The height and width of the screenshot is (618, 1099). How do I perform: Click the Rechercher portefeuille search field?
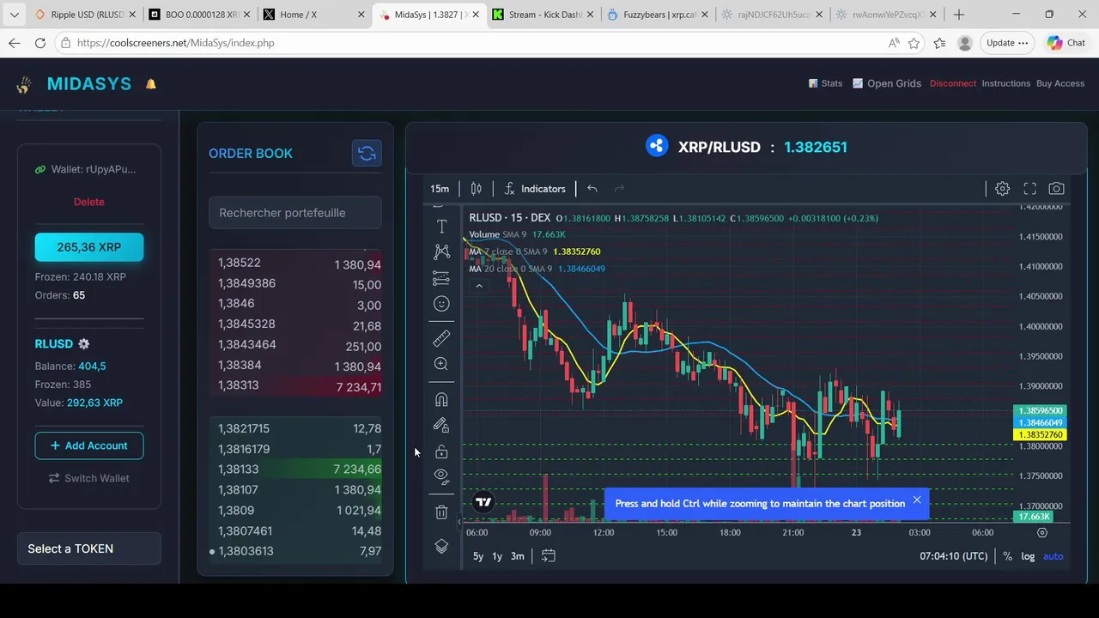tap(295, 213)
